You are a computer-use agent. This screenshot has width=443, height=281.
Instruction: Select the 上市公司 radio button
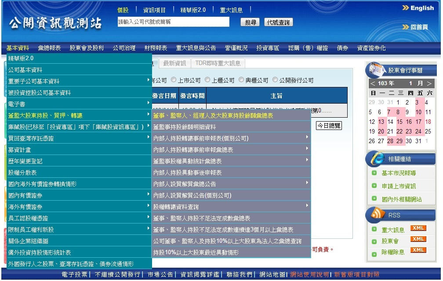pyautogui.click(x=174, y=80)
